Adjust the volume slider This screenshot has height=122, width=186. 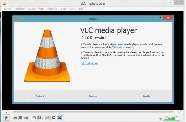click(171, 118)
